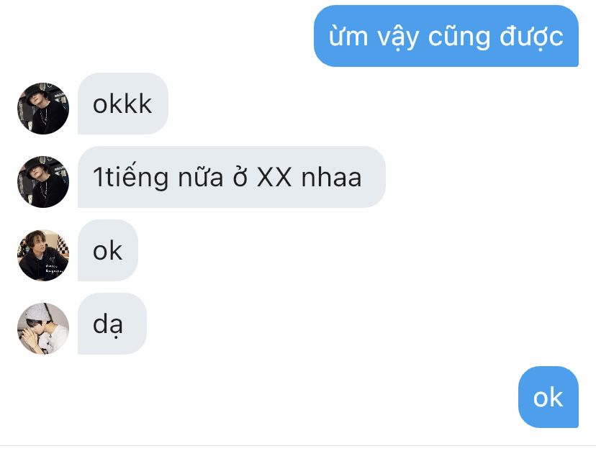Click the word "vậy" in the blue message
Viewport: 596px width, 451px height.
[x=397, y=37]
